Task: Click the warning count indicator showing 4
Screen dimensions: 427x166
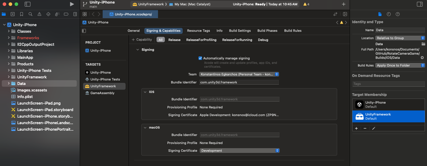Action: pos(306,4)
